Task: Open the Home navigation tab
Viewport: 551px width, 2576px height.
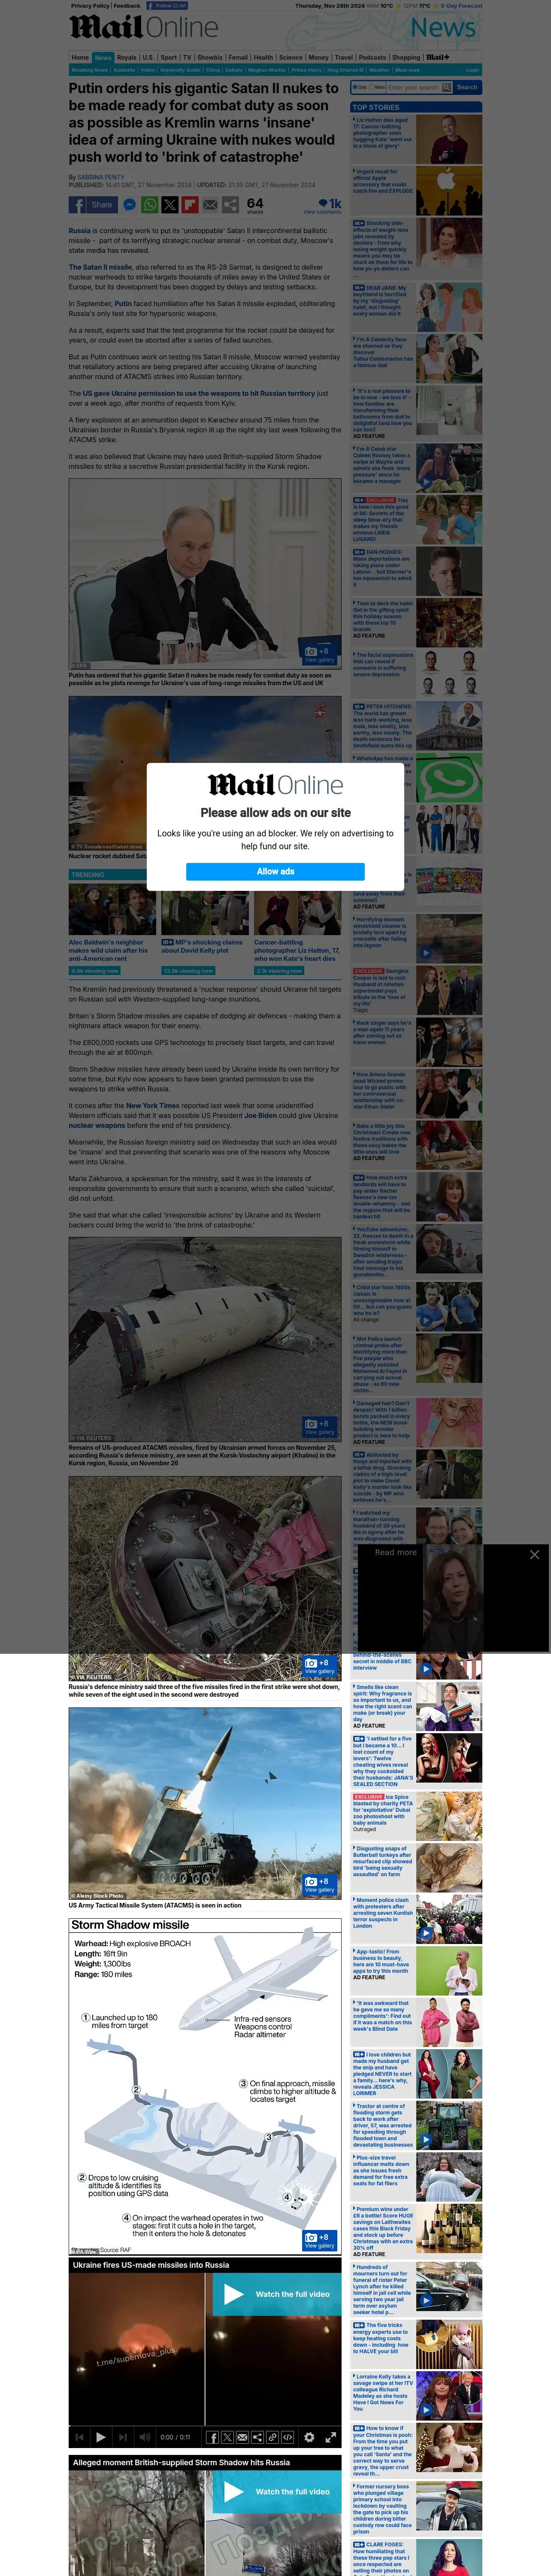Action: click(80, 57)
